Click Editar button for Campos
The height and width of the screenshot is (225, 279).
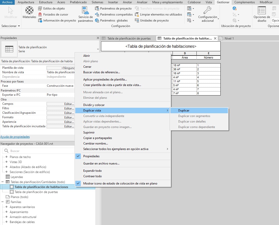point(60,104)
